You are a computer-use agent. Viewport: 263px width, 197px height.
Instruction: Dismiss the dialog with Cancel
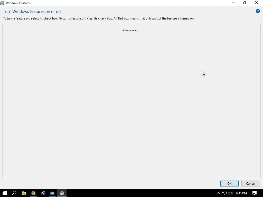pyautogui.click(x=251, y=183)
